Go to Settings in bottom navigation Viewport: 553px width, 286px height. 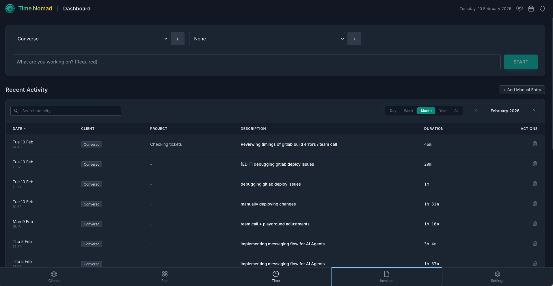coord(498,277)
